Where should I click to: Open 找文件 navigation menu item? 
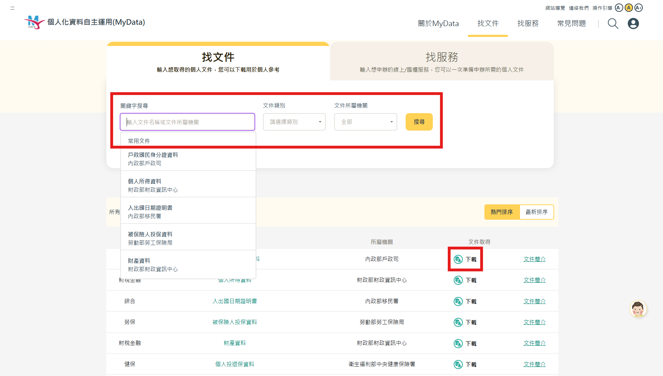[488, 23]
